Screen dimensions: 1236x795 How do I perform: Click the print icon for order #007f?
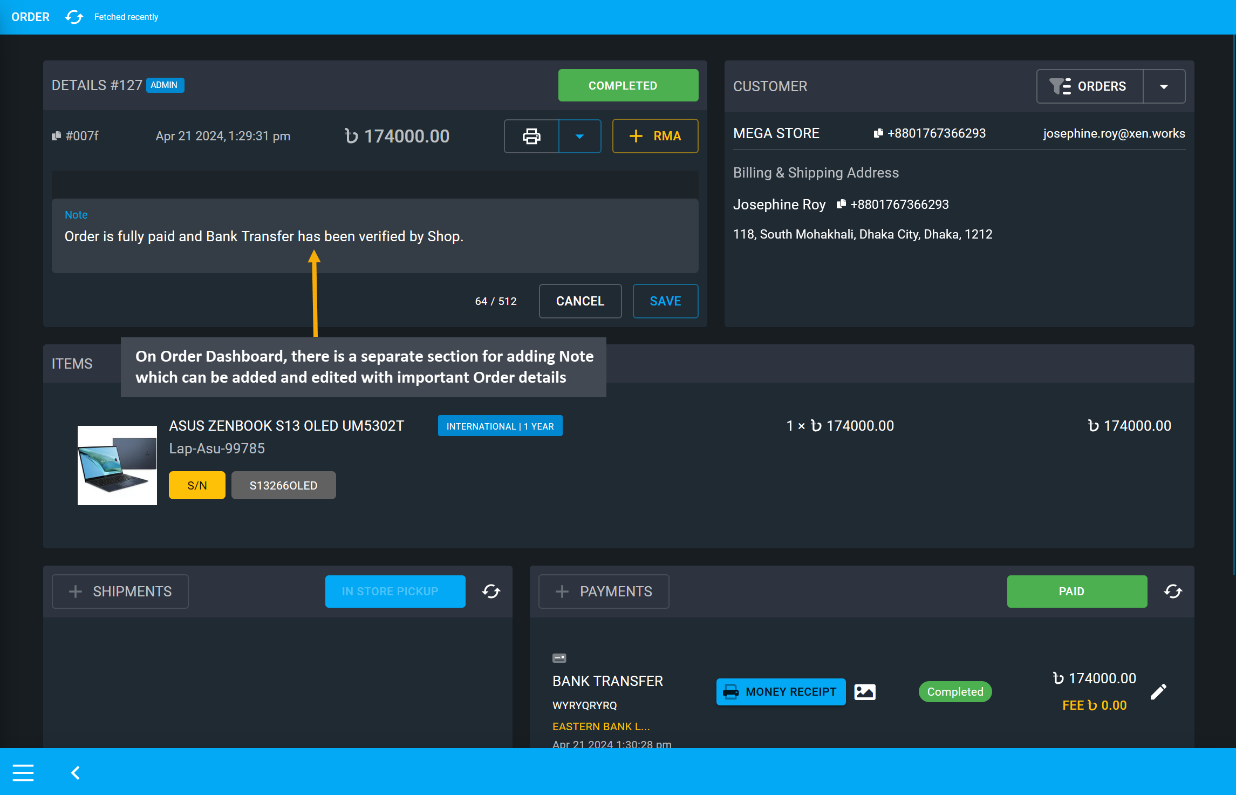(x=532, y=136)
